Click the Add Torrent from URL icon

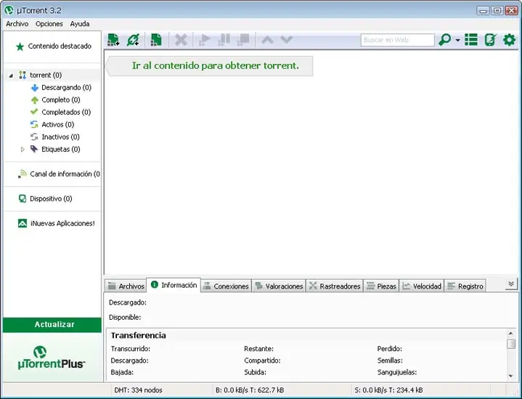[133, 40]
